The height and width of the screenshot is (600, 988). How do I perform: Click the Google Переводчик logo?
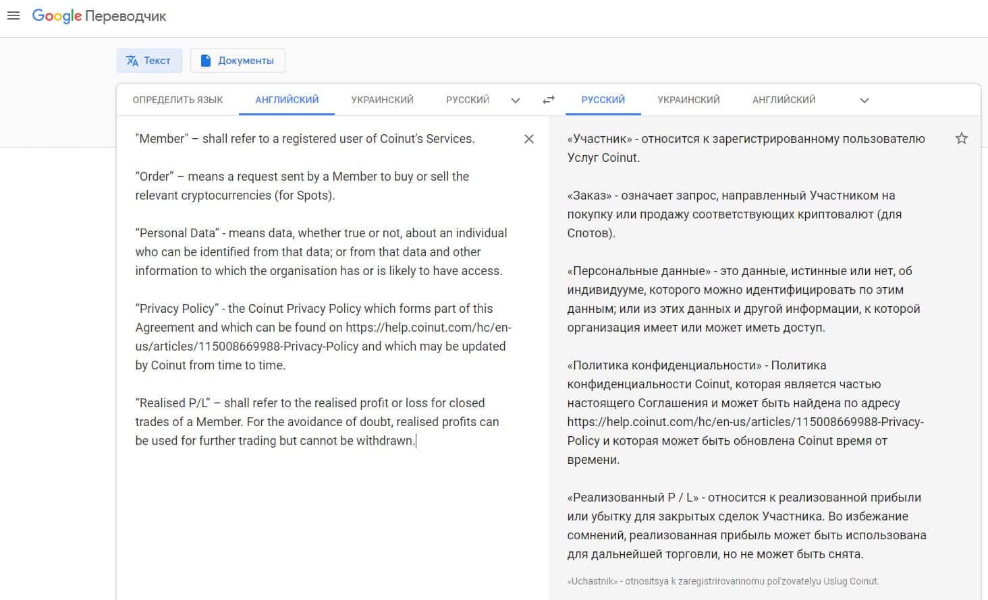click(x=99, y=16)
